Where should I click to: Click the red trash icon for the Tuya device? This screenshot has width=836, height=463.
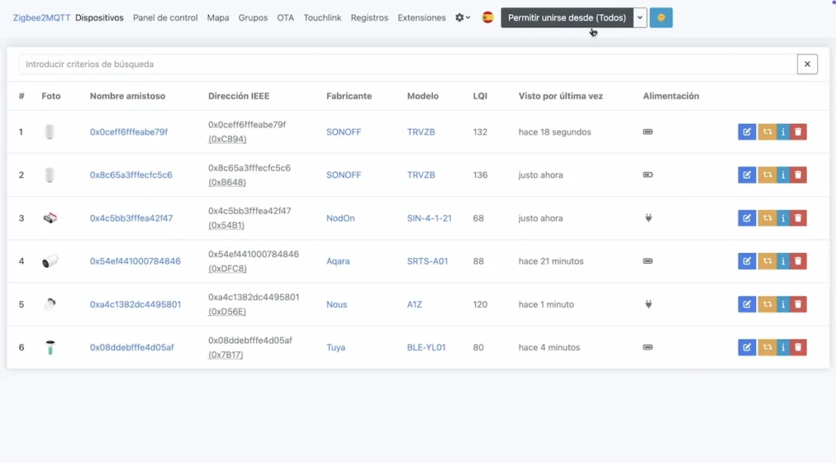798,348
